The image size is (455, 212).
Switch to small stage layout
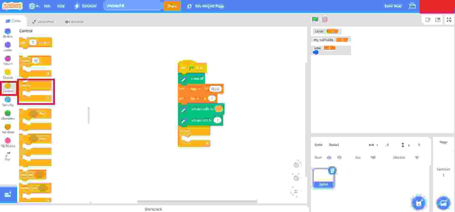pyautogui.click(x=428, y=20)
